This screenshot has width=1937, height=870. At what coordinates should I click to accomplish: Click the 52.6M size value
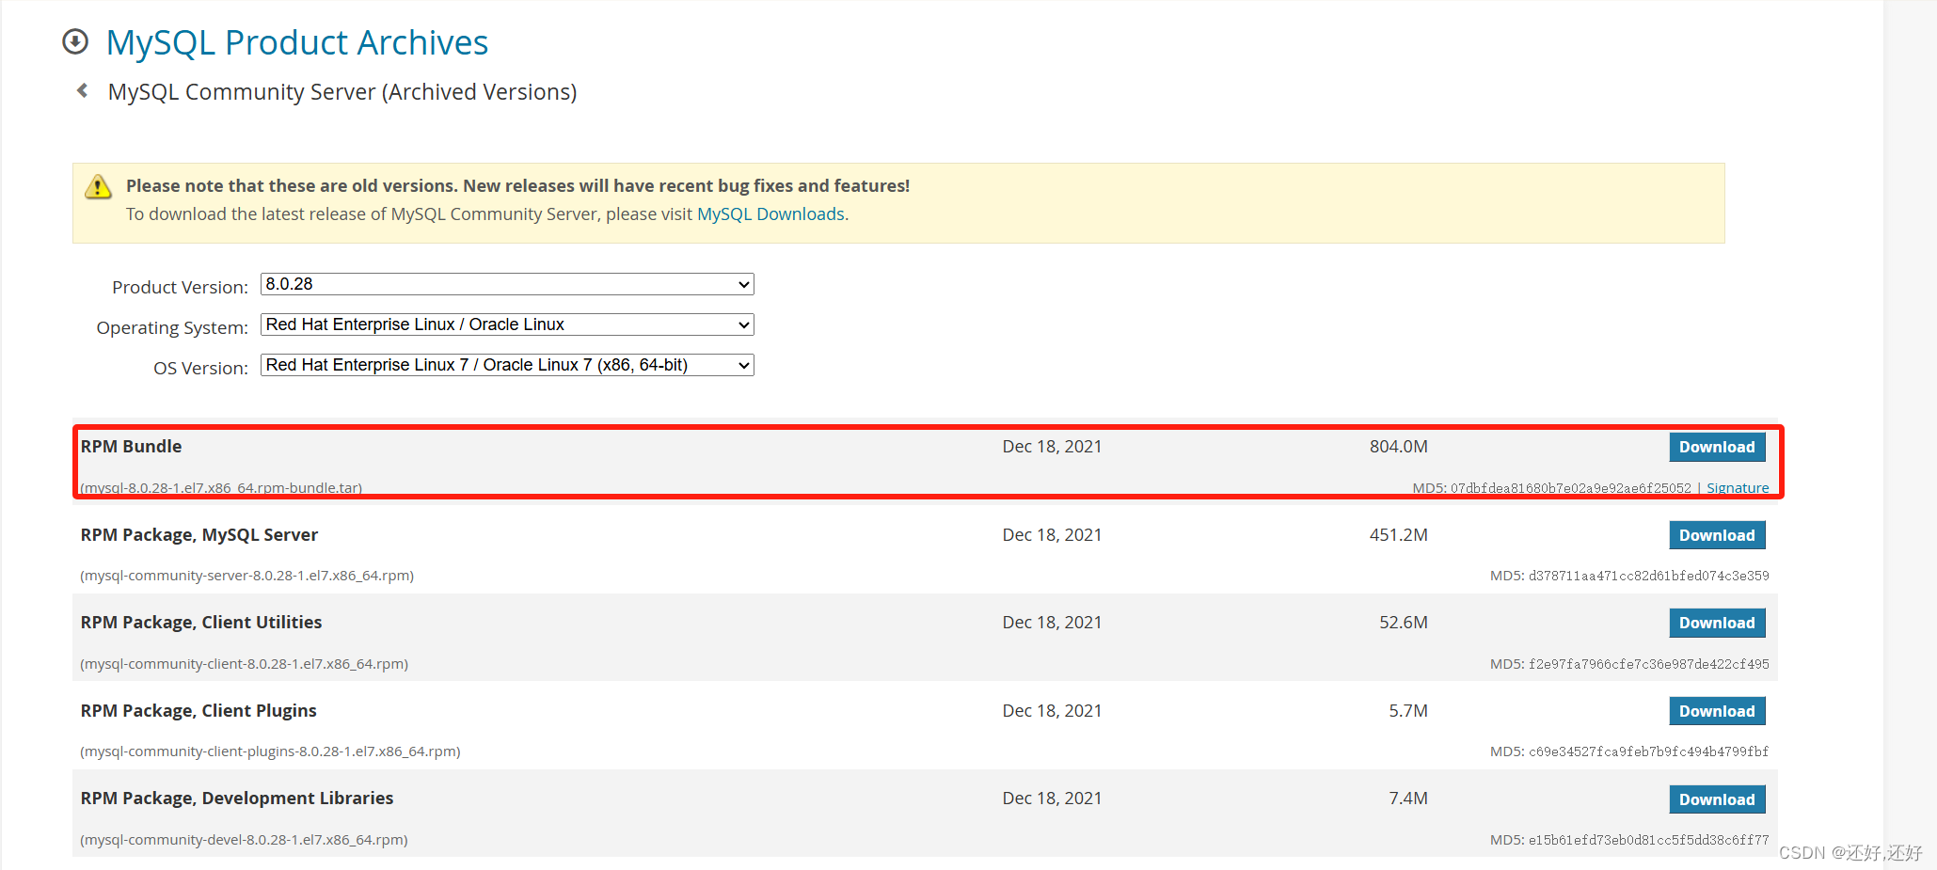click(x=1404, y=623)
